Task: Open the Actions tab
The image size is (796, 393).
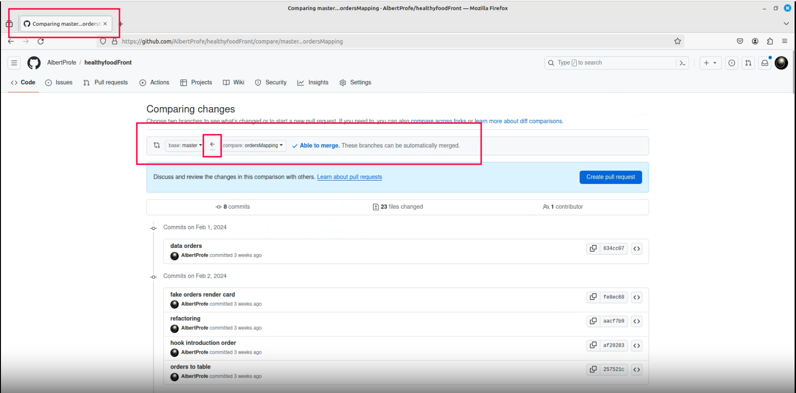Action: [x=154, y=82]
